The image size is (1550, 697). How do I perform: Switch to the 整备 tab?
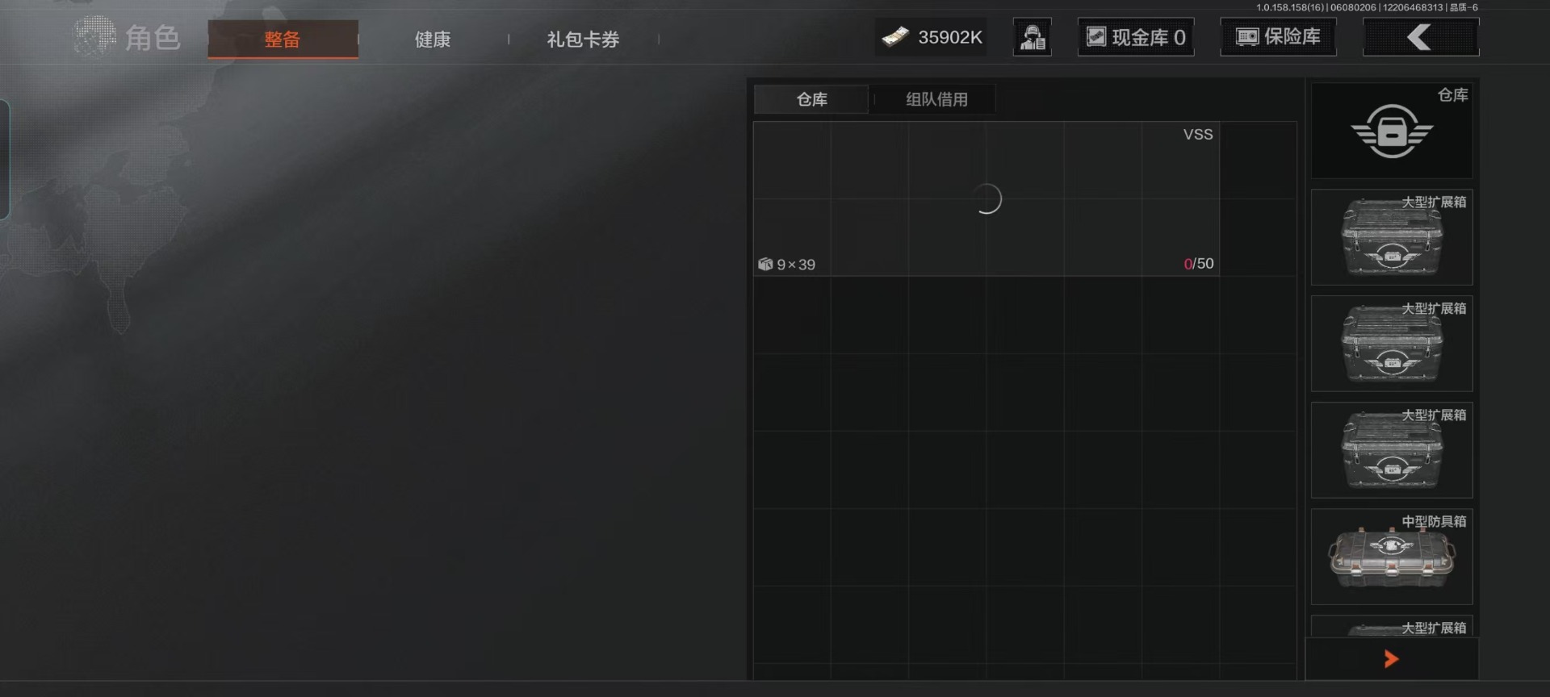pyautogui.click(x=283, y=40)
